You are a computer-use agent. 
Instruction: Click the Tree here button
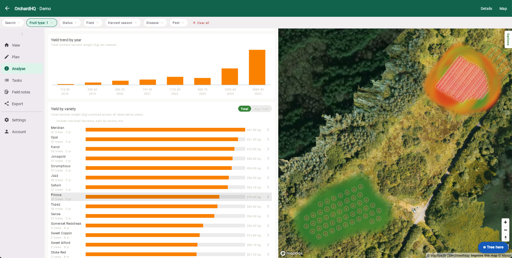[493, 247]
